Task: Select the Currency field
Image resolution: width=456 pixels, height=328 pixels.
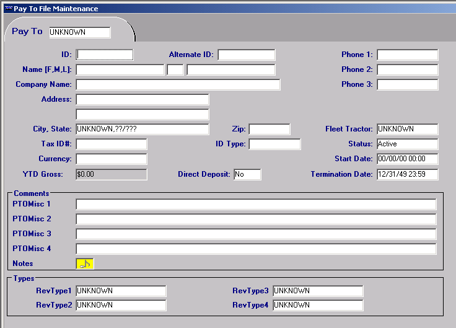Action: (111, 159)
